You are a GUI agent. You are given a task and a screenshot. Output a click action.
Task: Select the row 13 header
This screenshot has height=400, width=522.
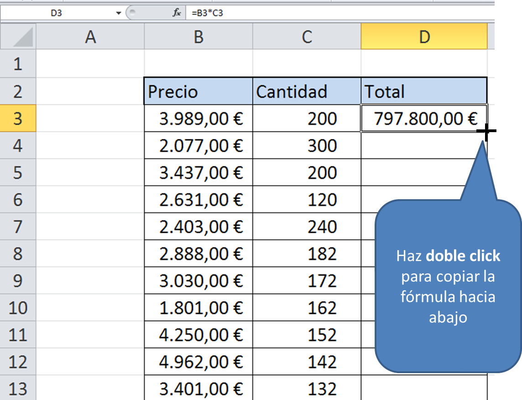pos(18,389)
